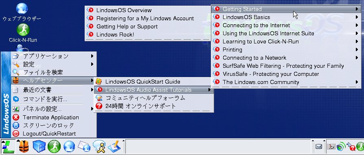
Task: Click the gear icon for コマンドを実行...
Action: click(x=16, y=99)
